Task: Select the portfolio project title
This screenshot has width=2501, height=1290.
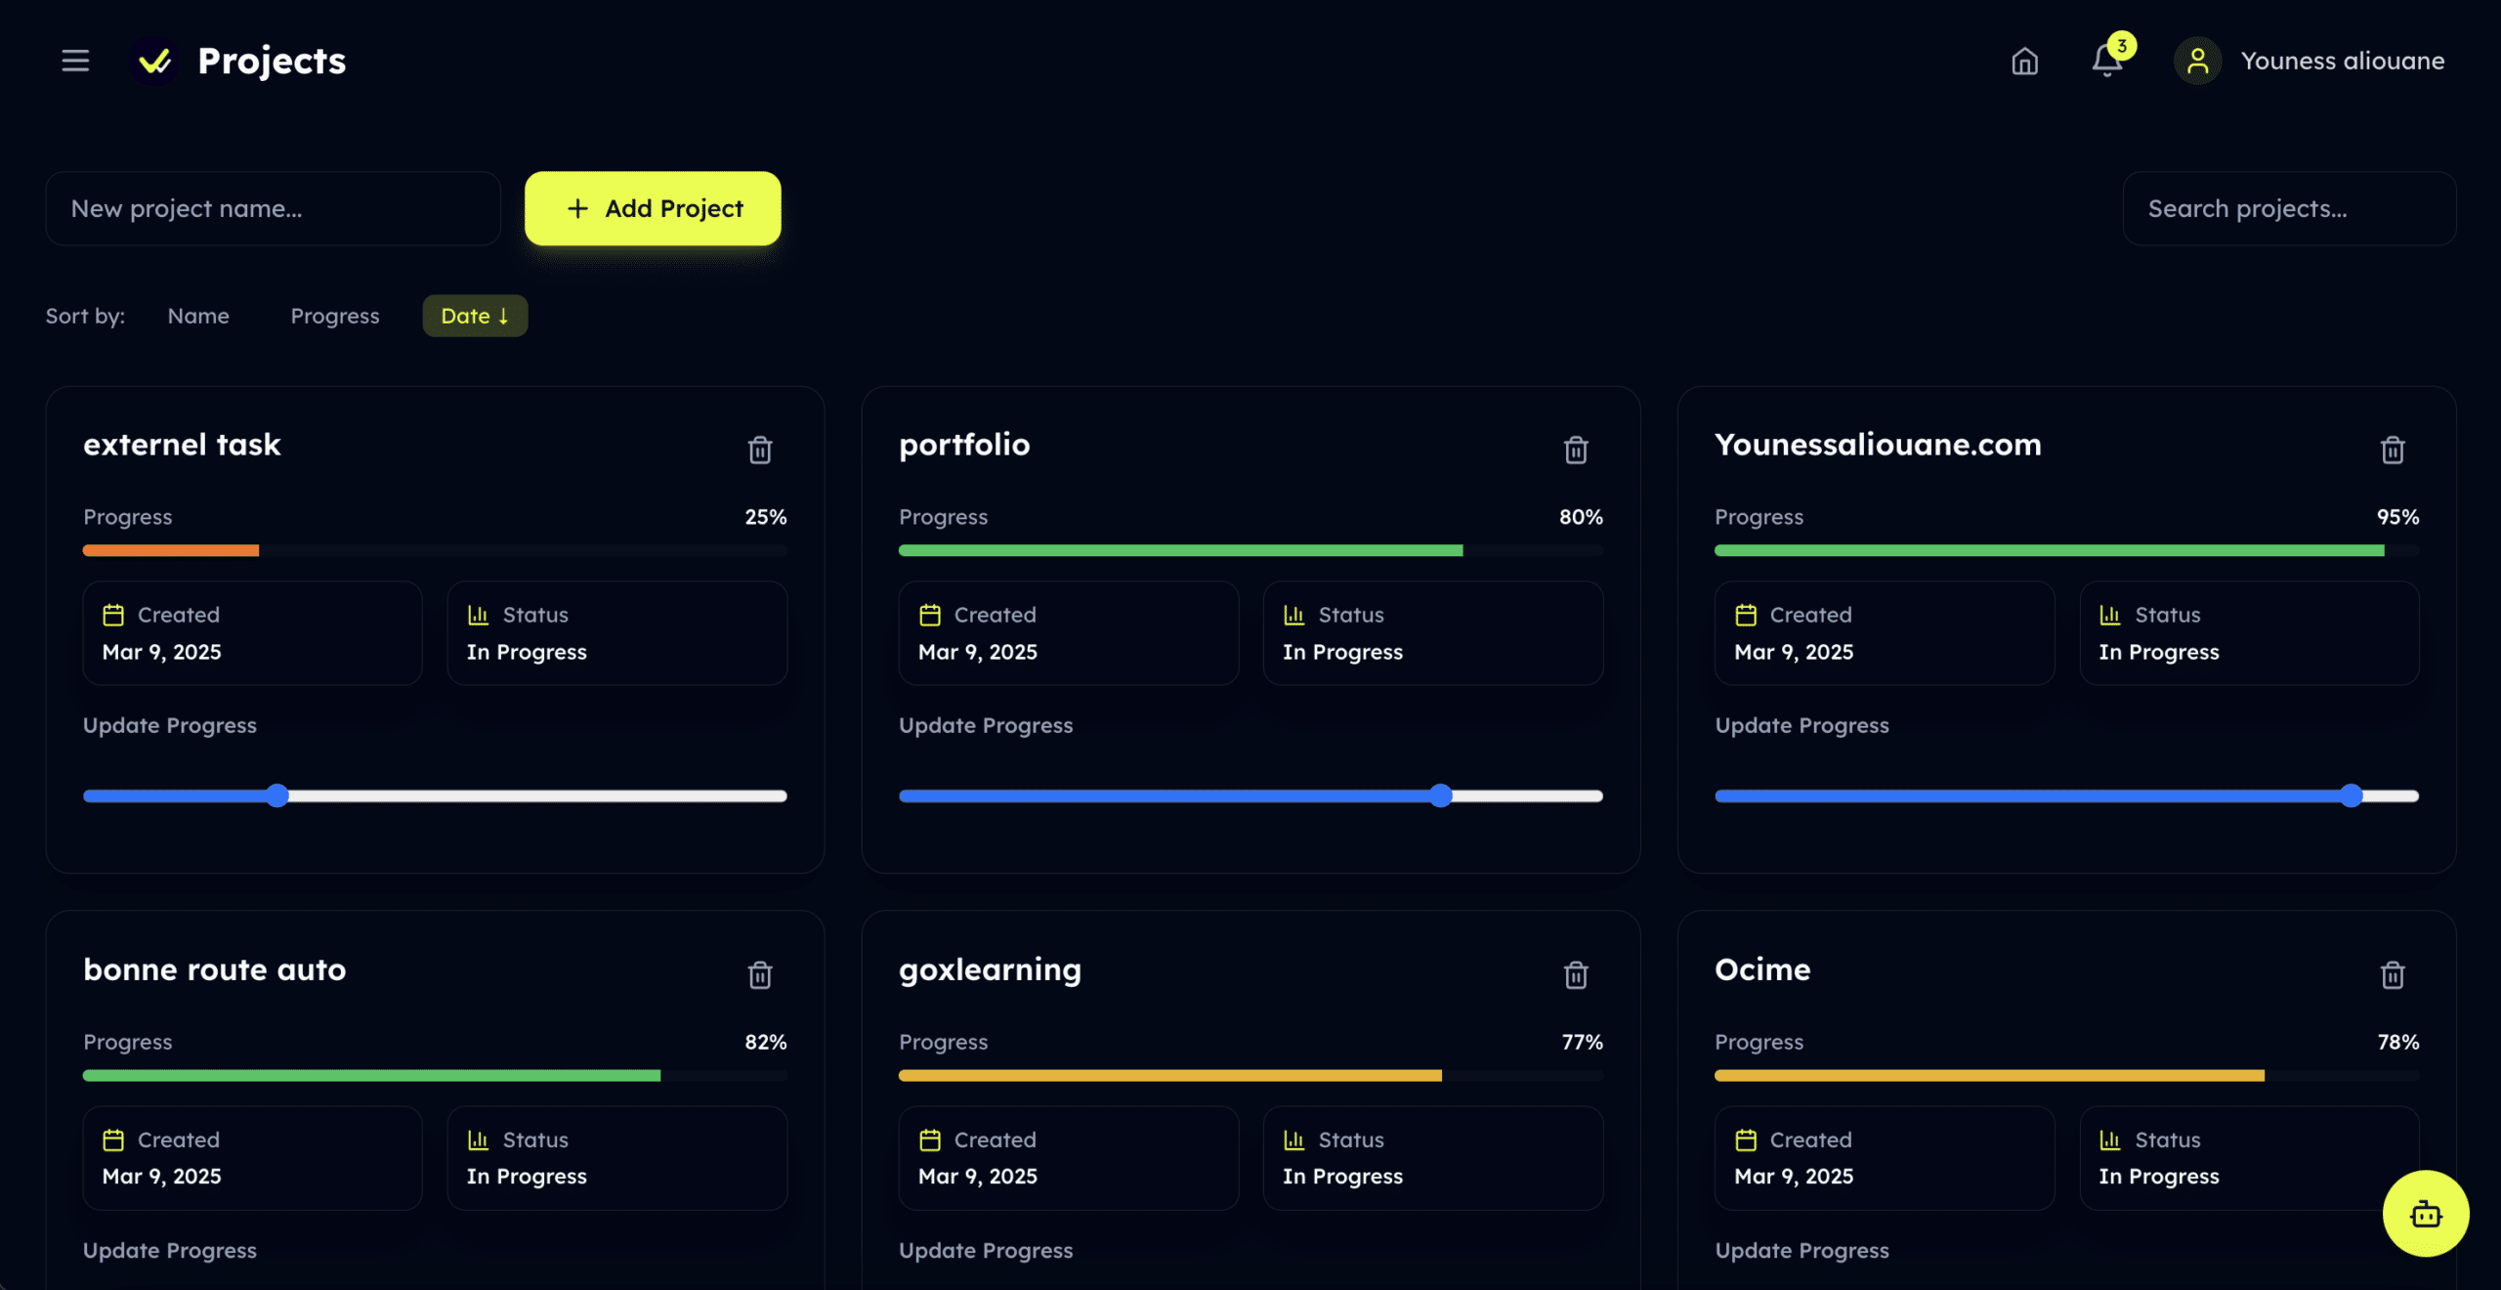Action: click(x=964, y=446)
